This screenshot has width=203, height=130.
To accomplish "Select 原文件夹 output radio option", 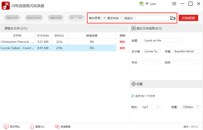I will [105, 18].
